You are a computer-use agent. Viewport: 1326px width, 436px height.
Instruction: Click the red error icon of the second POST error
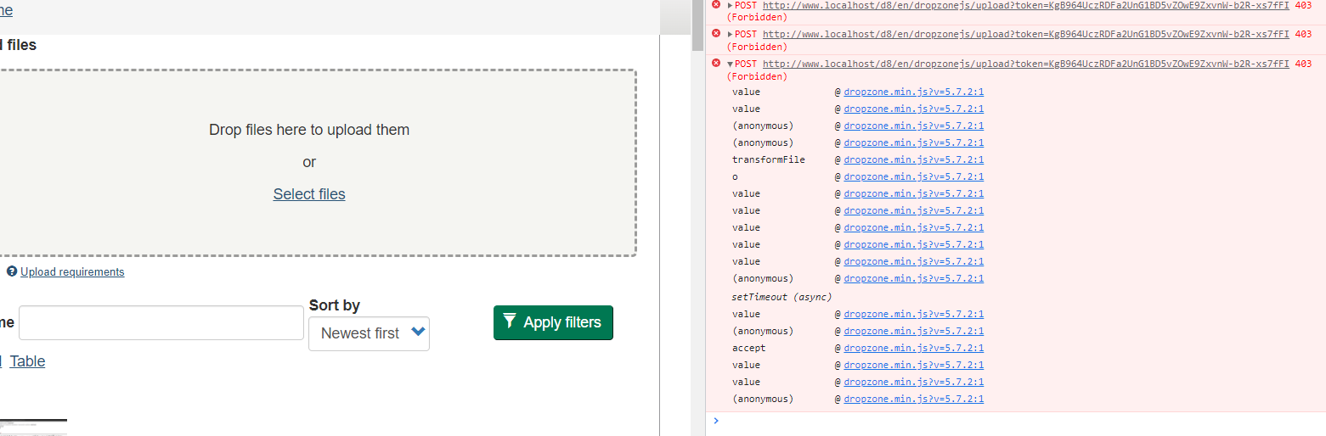pos(715,34)
